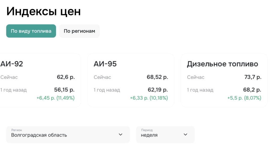Viewport: 272px width, 149px height.
Task: Click the АИ-95 current price 68,52 р.
Action: pos(158,77)
